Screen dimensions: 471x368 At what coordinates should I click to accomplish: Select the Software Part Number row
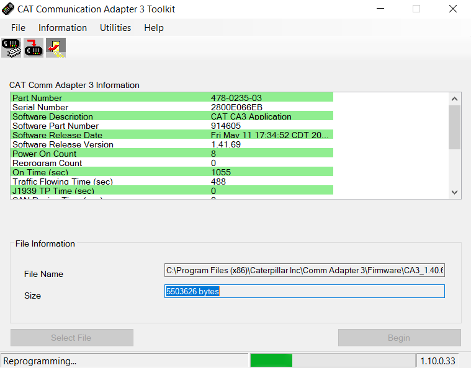click(x=172, y=125)
